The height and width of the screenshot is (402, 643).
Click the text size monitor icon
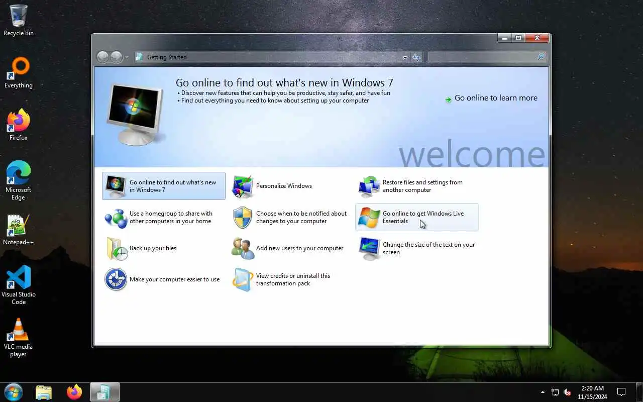coord(369,249)
